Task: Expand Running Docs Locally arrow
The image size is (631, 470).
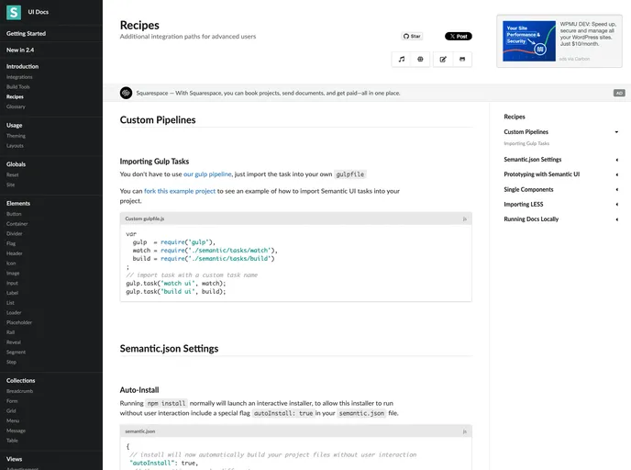Action: (616, 219)
